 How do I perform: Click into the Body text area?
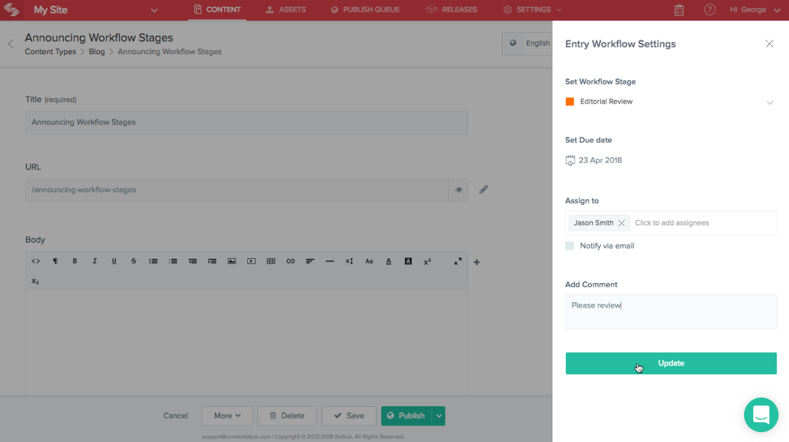(x=247, y=342)
